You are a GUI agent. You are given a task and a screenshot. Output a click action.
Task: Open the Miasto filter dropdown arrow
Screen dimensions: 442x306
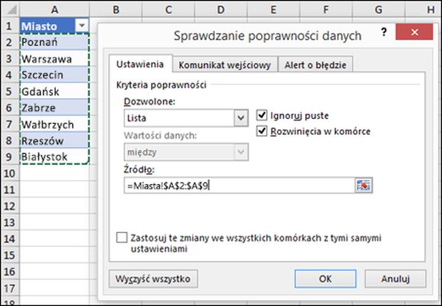(x=82, y=26)
